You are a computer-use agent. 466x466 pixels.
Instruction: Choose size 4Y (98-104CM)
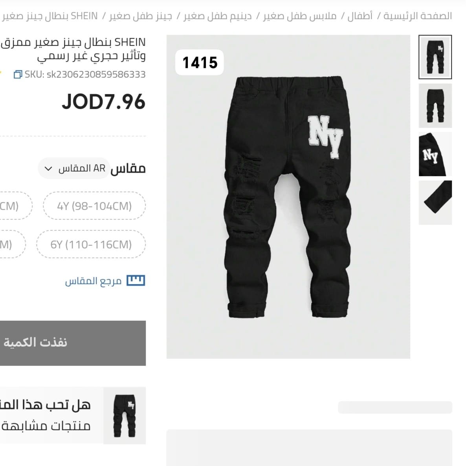tap(94, 206)
